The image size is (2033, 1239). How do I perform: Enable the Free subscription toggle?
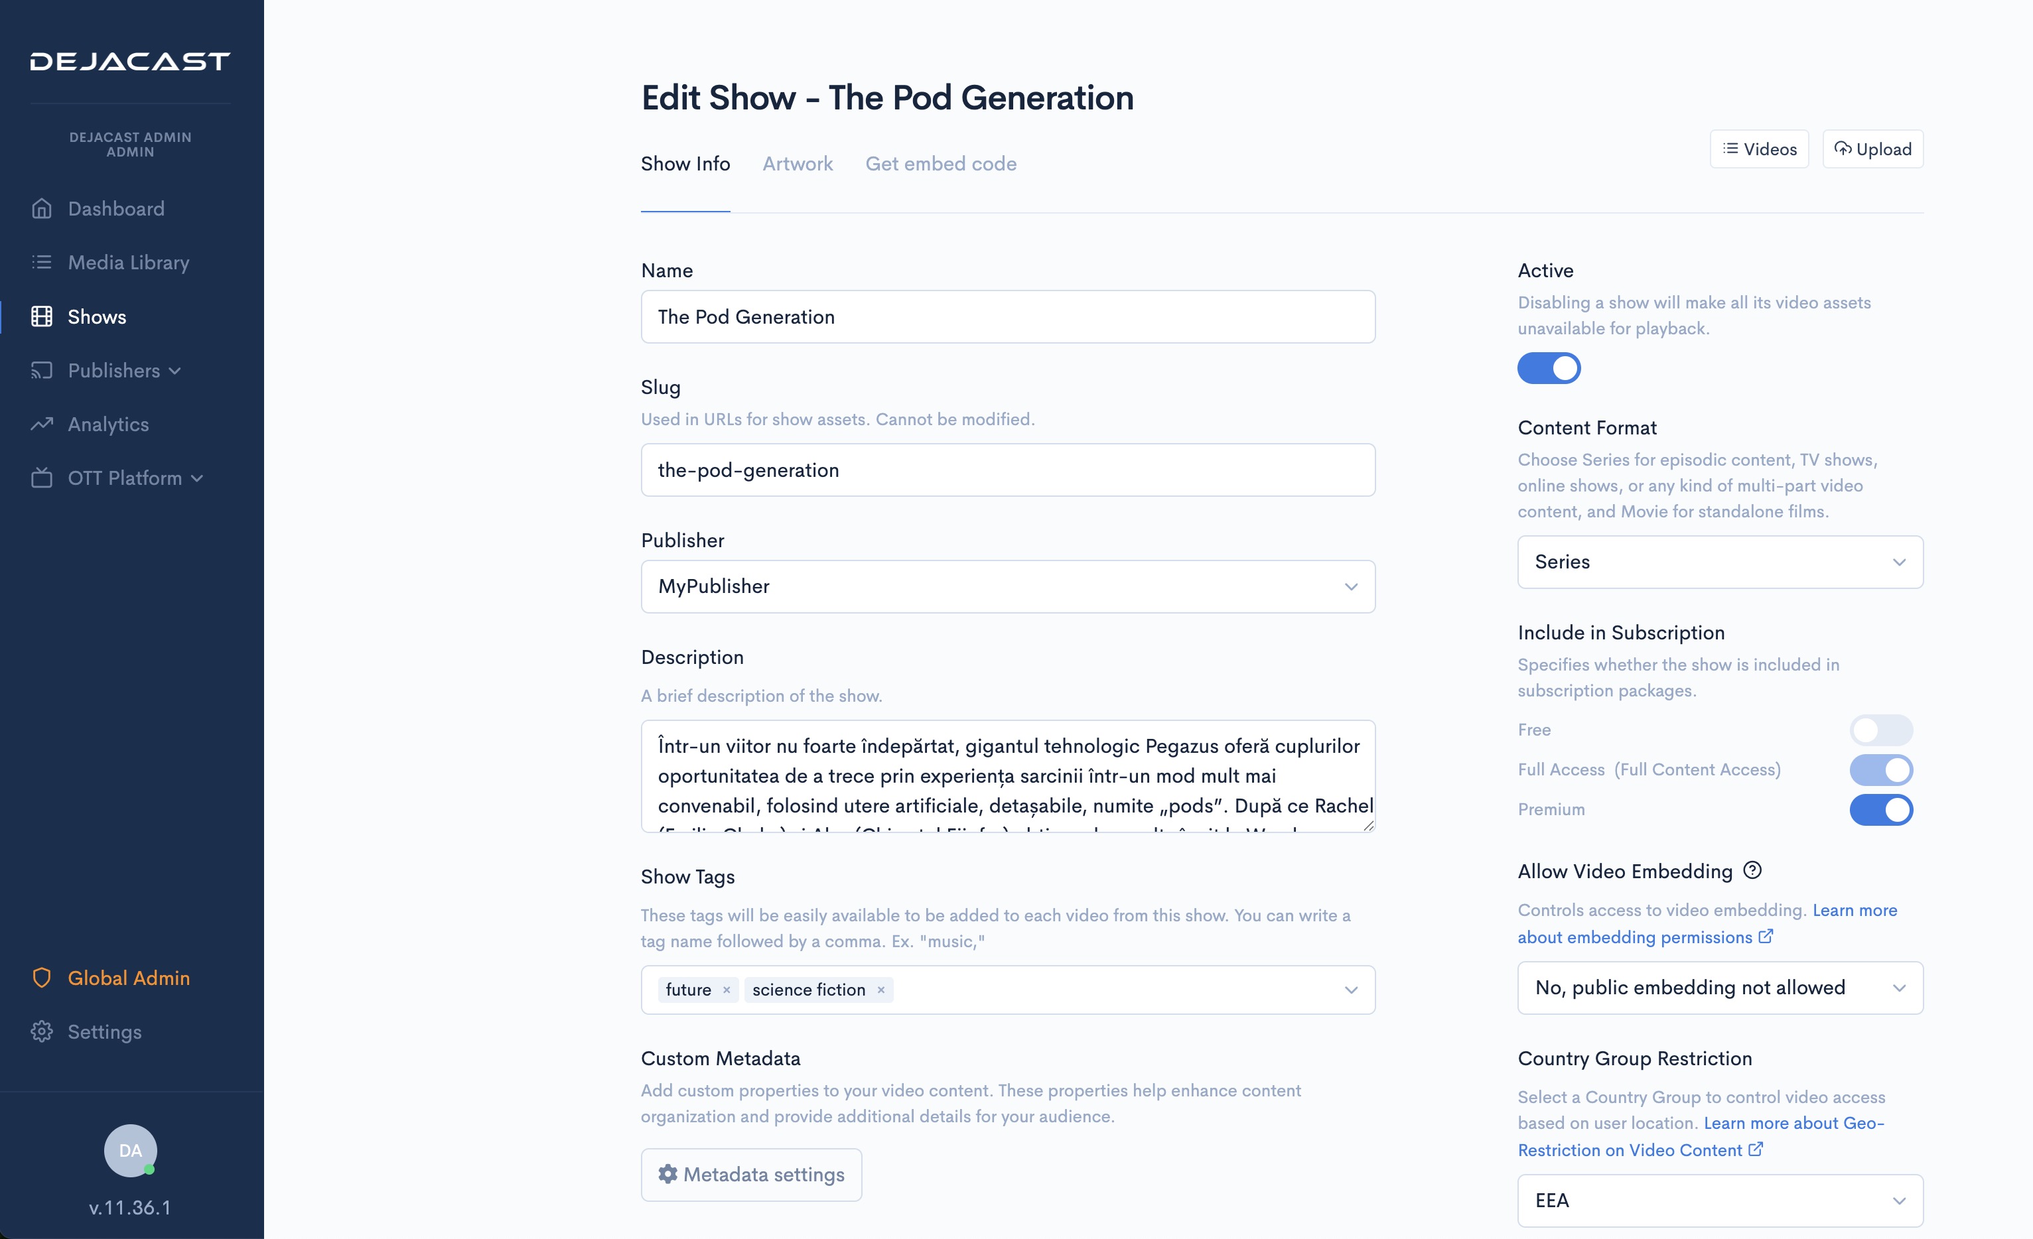tap(1880, 730)
